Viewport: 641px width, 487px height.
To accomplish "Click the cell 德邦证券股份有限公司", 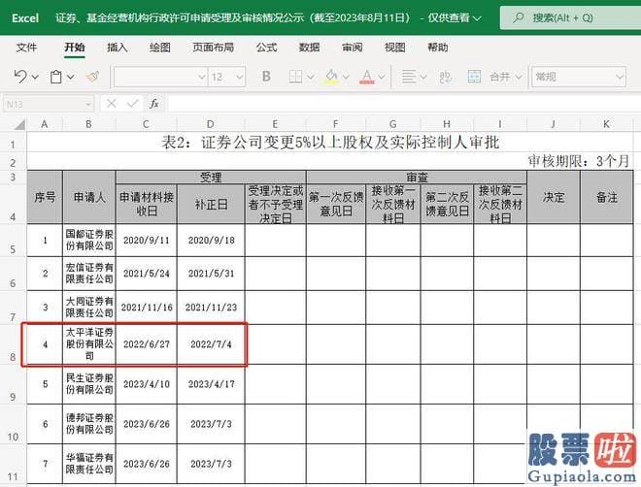I will pos(89,424).
